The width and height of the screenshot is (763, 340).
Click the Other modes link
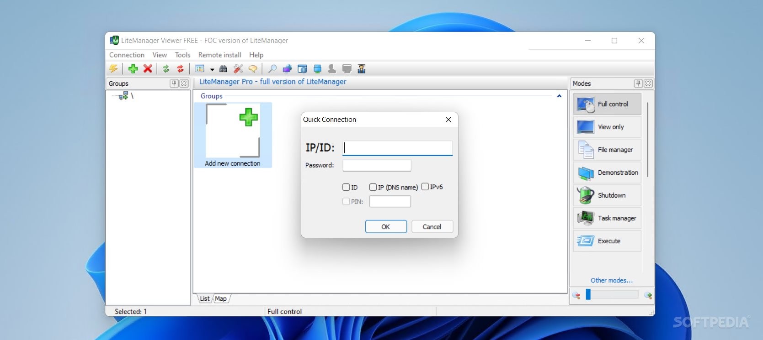click(612, 280)
